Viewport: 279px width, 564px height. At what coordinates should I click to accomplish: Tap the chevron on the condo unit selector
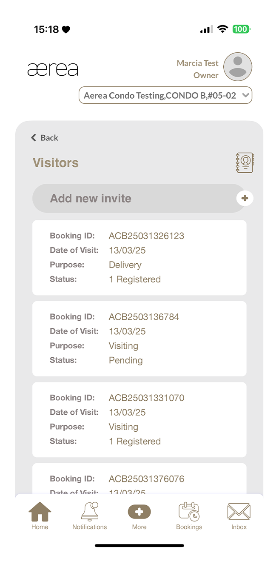coord(245,95)
